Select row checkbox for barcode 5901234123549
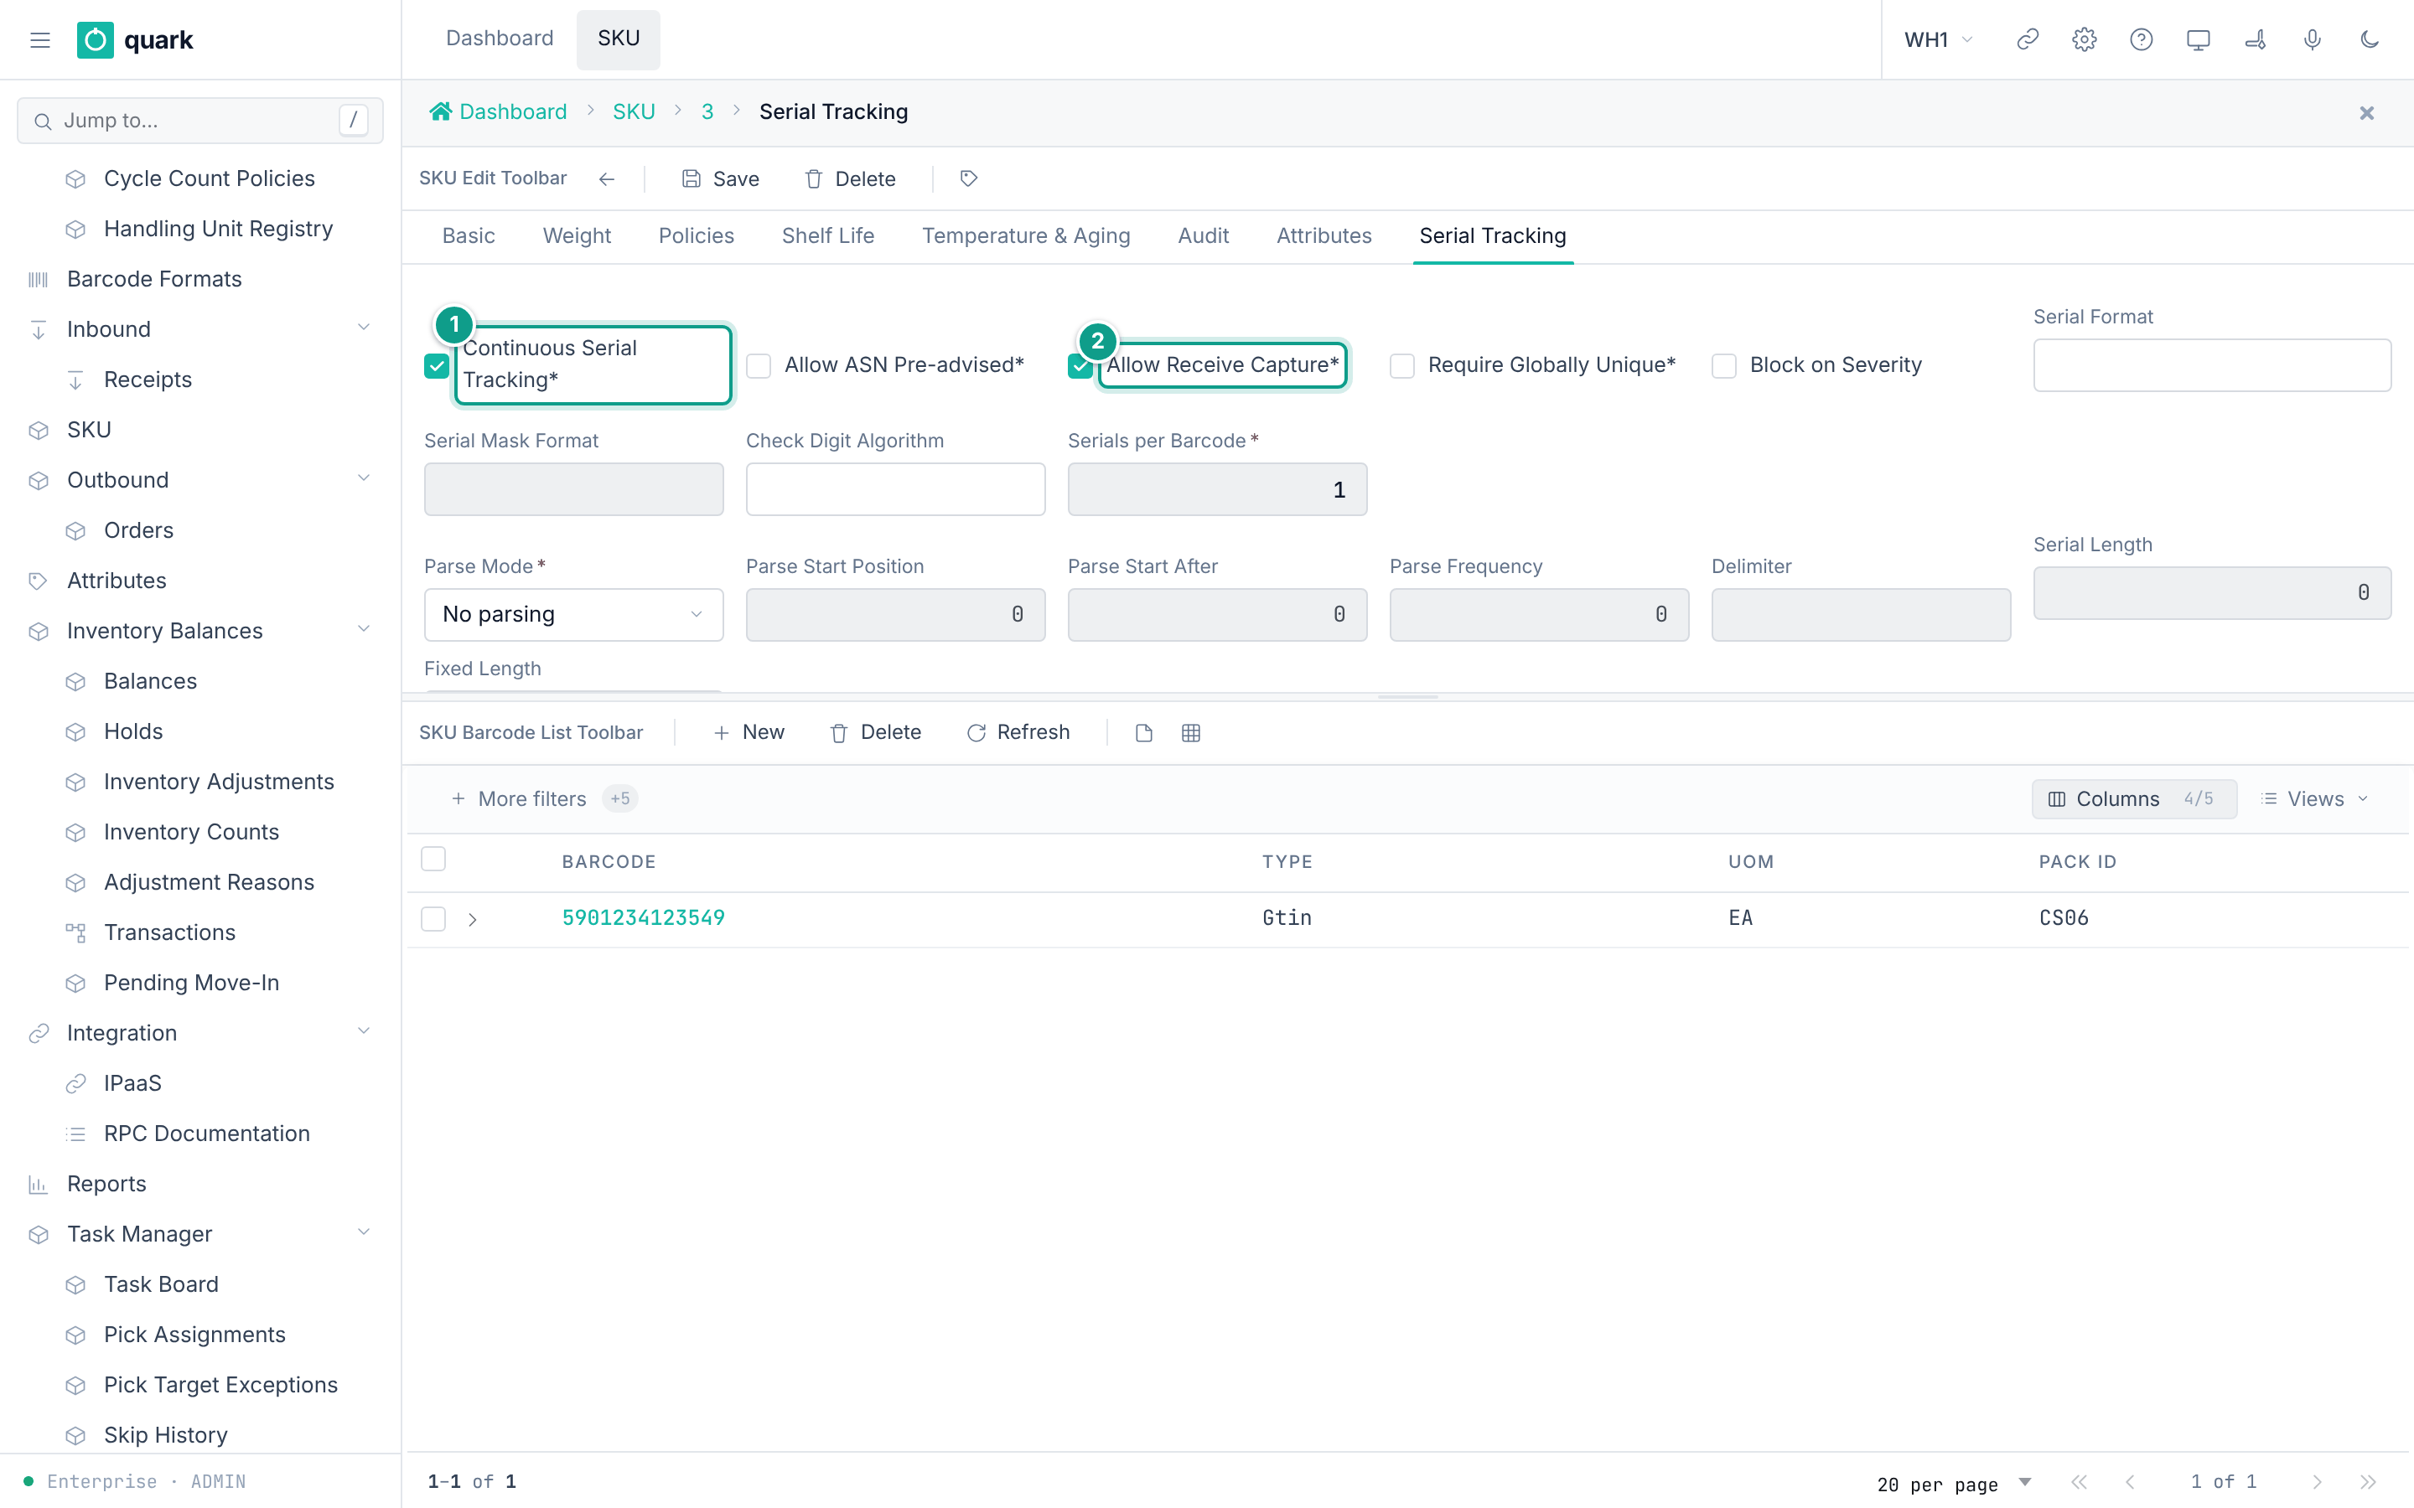The image size is (2414, 1508). tap(433, 918)
